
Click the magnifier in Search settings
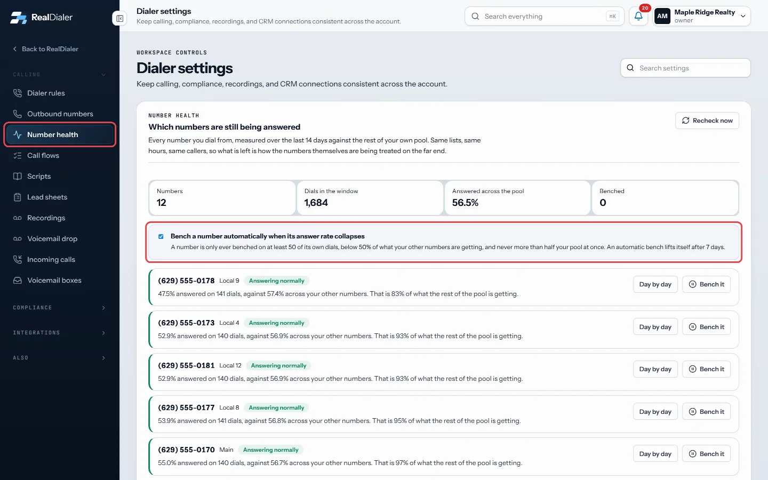coord(630,68)
